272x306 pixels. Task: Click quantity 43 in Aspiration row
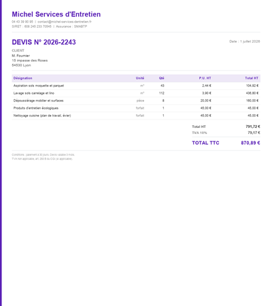pyautogui.click(x=163, y=86)
